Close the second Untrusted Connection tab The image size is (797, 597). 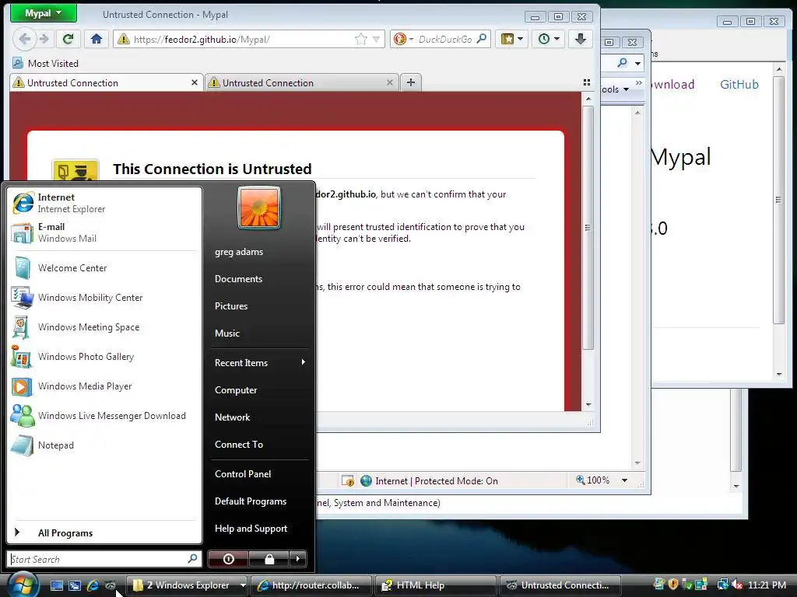pos(389,82)
